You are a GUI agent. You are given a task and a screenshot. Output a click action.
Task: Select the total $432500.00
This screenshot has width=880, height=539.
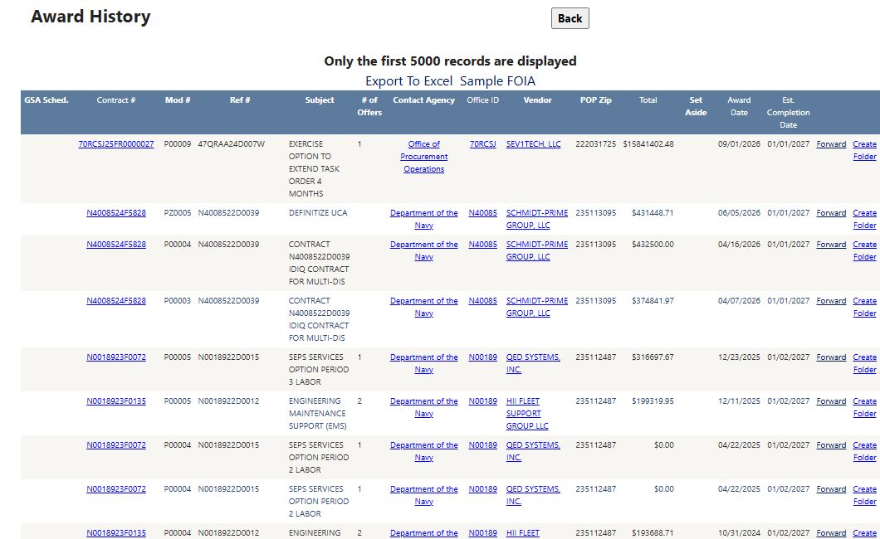coord(653,245)
